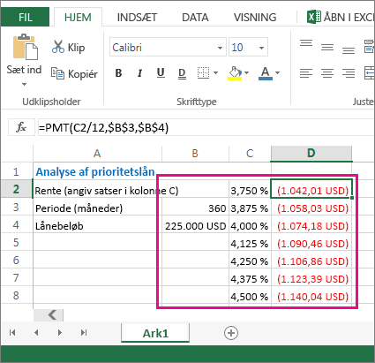The image size is (375, 363).
Task: Expand the Sæt ind dropdown arrow
Action: tap(24, 84)
